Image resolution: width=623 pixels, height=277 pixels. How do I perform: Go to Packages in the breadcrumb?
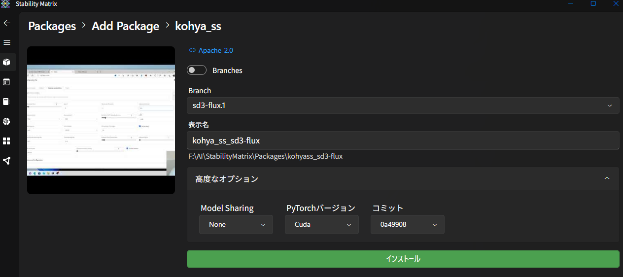(x=52, y=26)
